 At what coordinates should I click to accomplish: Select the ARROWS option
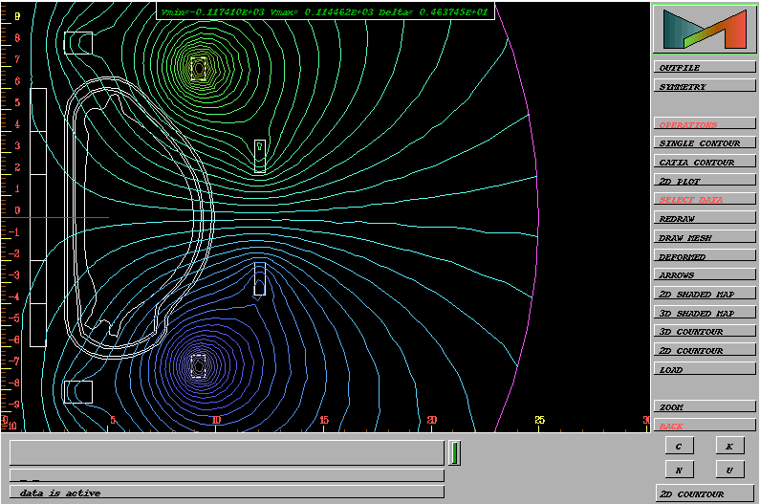(705, 275)
